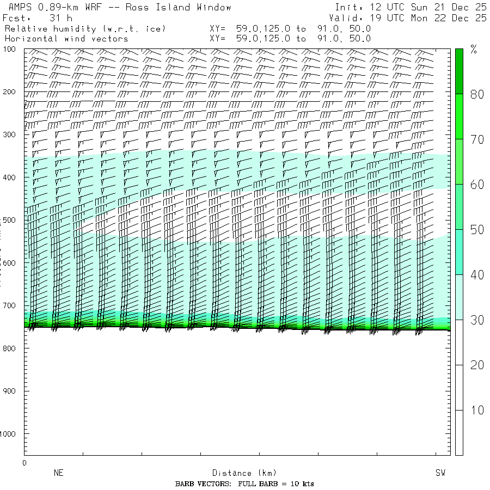Image resolution: width=490 pixels, height=490 pixels.
Task: Click the pressure axis label '500'
Action: pyautogui.click(x=9, y=220)
